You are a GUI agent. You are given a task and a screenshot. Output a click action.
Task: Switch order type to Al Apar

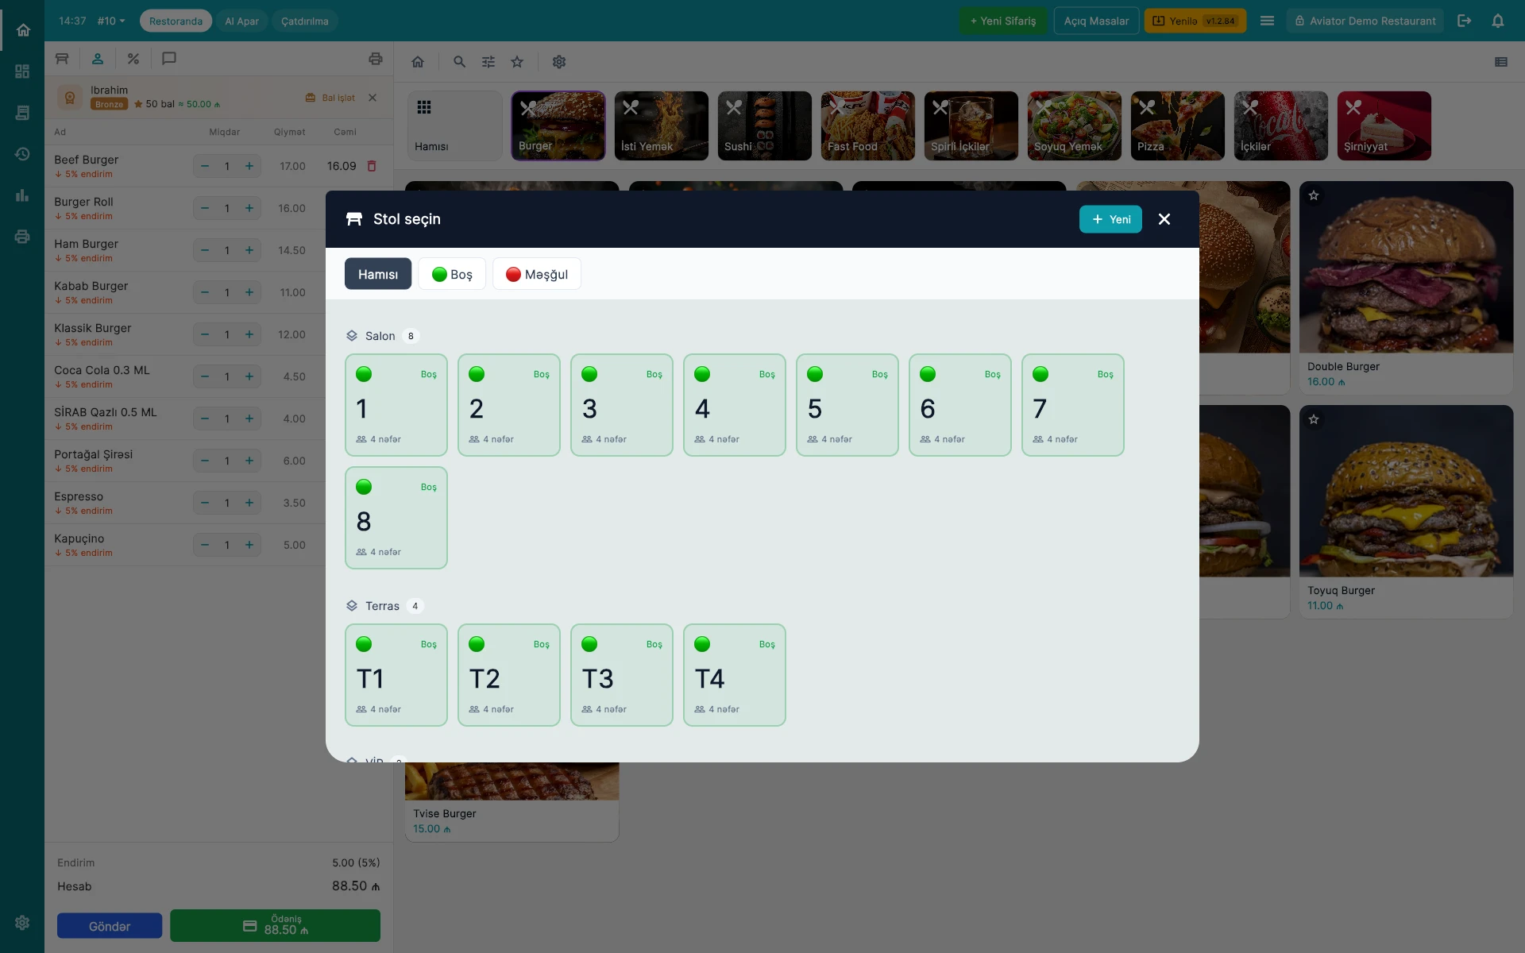pyautogui.click(x=241, y=21)
